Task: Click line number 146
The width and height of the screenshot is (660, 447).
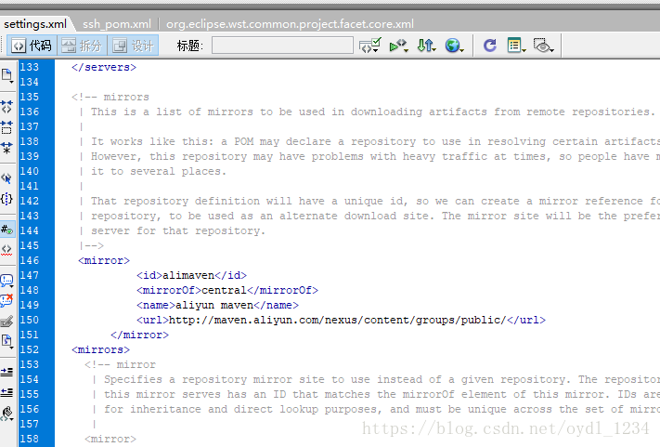Action: (29, 260)
